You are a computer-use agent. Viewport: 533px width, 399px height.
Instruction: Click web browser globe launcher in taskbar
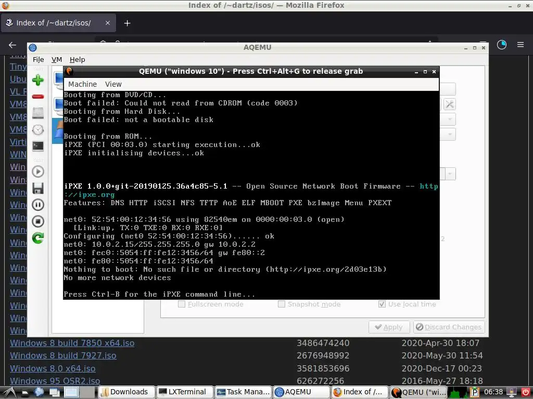(39, 392)
